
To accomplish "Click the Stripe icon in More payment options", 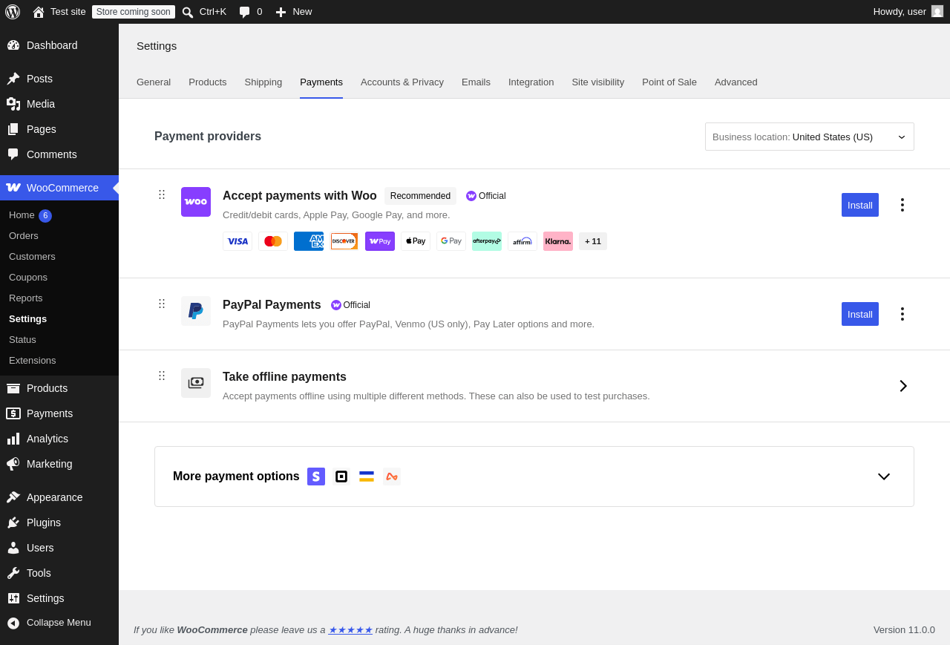I will (316, 477).
